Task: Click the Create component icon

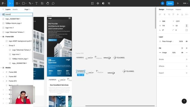Action: point(98,3)
